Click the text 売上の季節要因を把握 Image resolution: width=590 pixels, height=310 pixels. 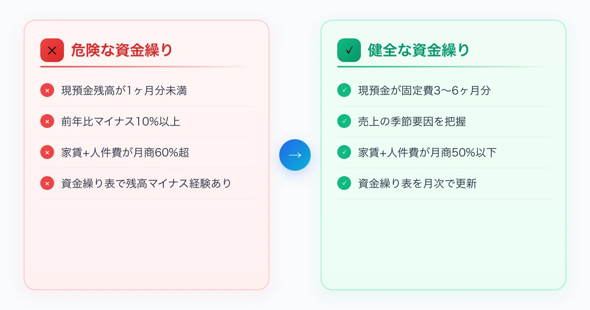pos(412,122)
